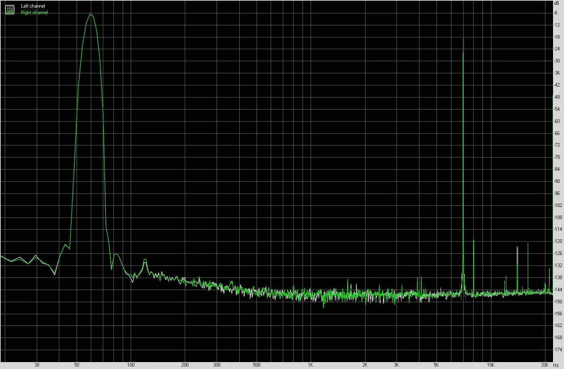
Task: Click the "300" frequency axis label
Action: (217, 365)
